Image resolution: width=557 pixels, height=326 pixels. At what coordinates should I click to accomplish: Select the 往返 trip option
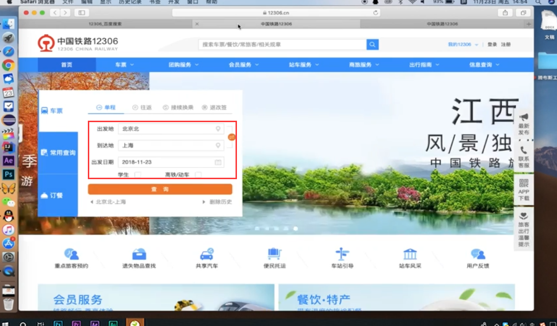(x=142, y=107)
